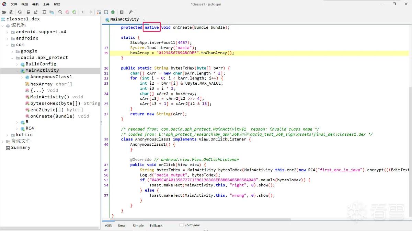This screenshot has height=231, width=412.
Task: Open the debugger green bug icon
Action: click(113, 12)
